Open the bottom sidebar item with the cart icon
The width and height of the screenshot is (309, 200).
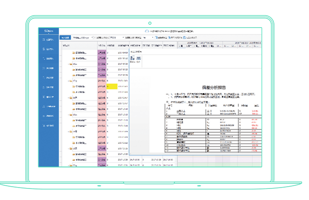pos(48,126)
